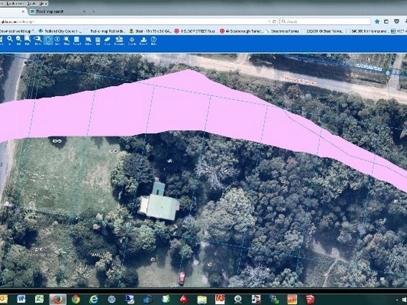Image resolution: width=407 pixels, height=305 pixels.
Task: Select the Zoom Out map tool
Action: coord(18,41)
